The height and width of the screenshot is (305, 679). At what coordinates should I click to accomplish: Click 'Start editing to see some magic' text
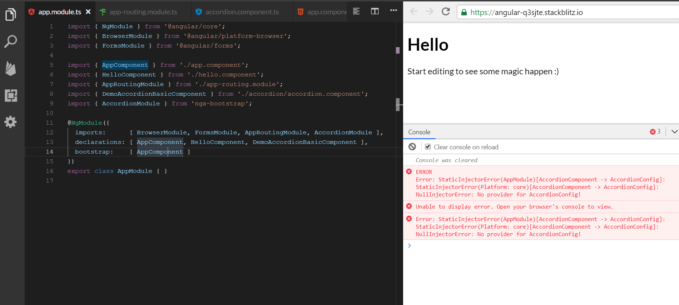tap(483, 71)
